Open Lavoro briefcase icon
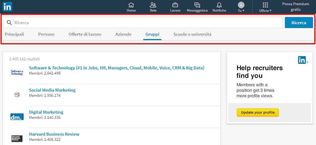The height and width of the screenshot is (145, 316). (x=175, y=5)
